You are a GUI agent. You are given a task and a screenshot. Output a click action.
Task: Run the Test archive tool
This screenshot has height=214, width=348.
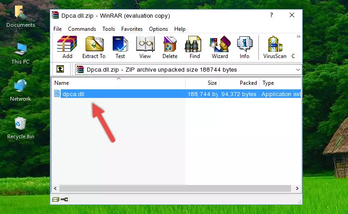point(120,48)
